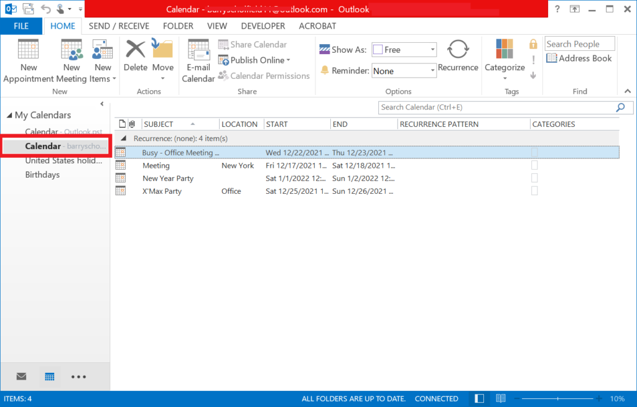Collapse the folder pane arrow
The width and height of the screenshot is (637, 407).
(102, 104)
